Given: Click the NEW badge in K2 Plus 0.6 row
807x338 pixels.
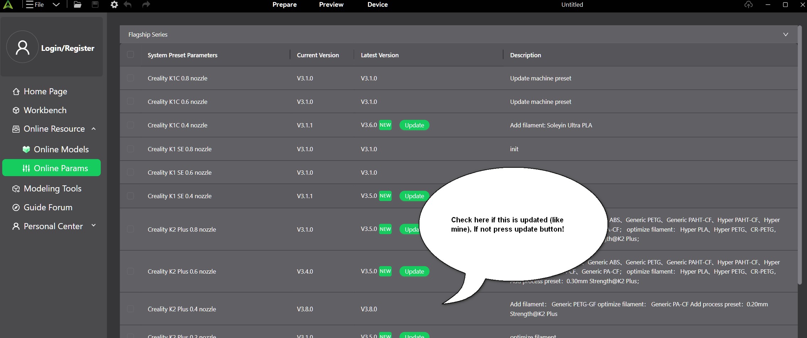Looking at the screenshot, I should pos(385,271).
